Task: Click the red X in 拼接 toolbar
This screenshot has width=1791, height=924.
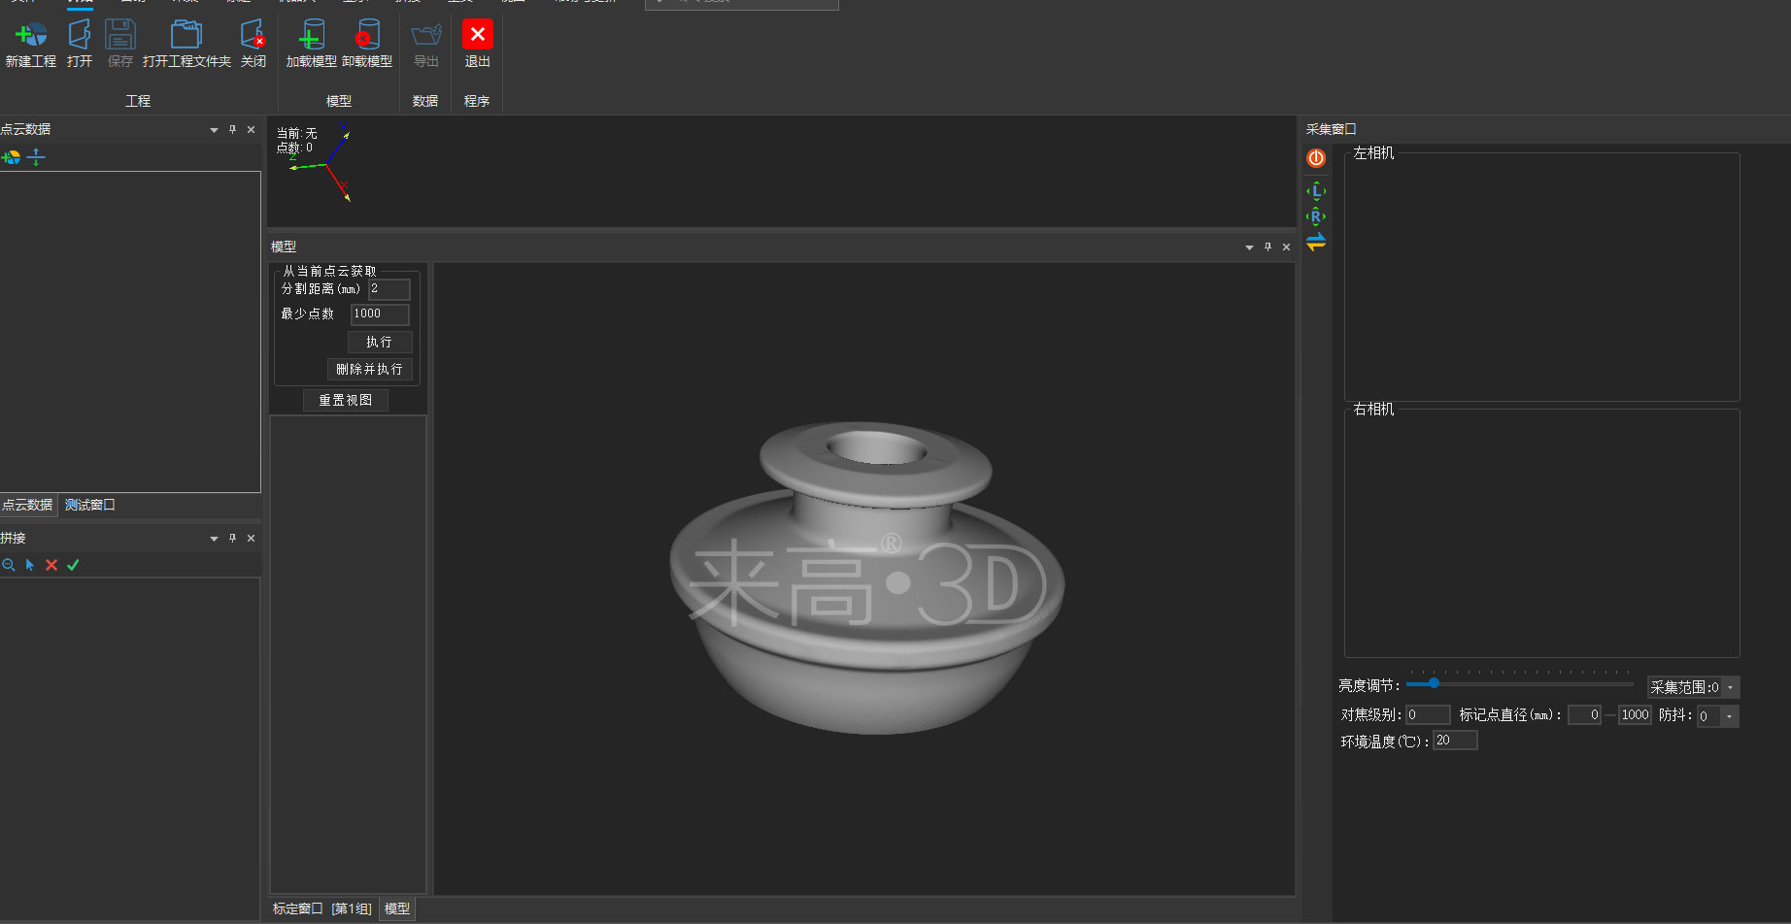Action: [x=51, y=565]
